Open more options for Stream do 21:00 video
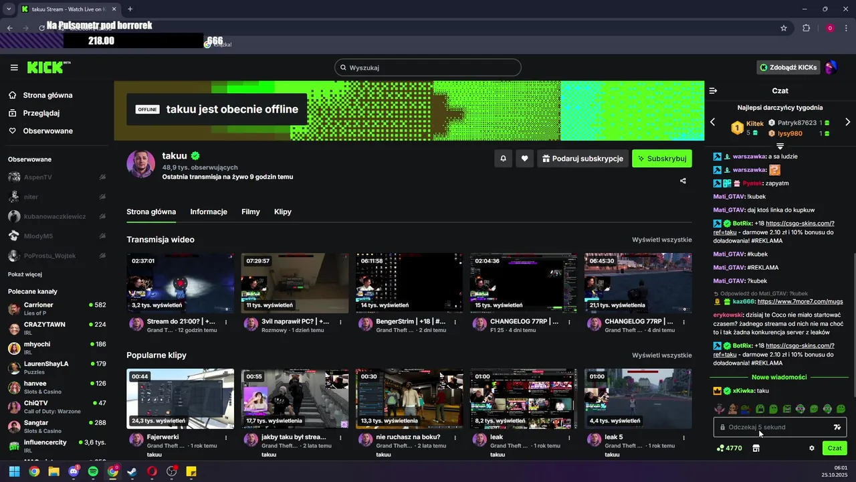 (226, 322)
